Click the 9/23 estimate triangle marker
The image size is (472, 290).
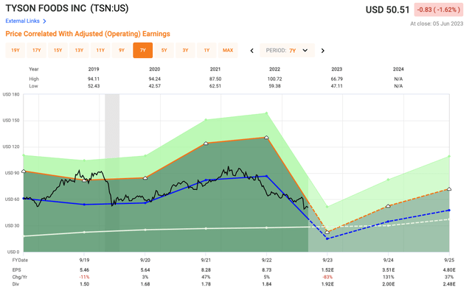(327, 233)
